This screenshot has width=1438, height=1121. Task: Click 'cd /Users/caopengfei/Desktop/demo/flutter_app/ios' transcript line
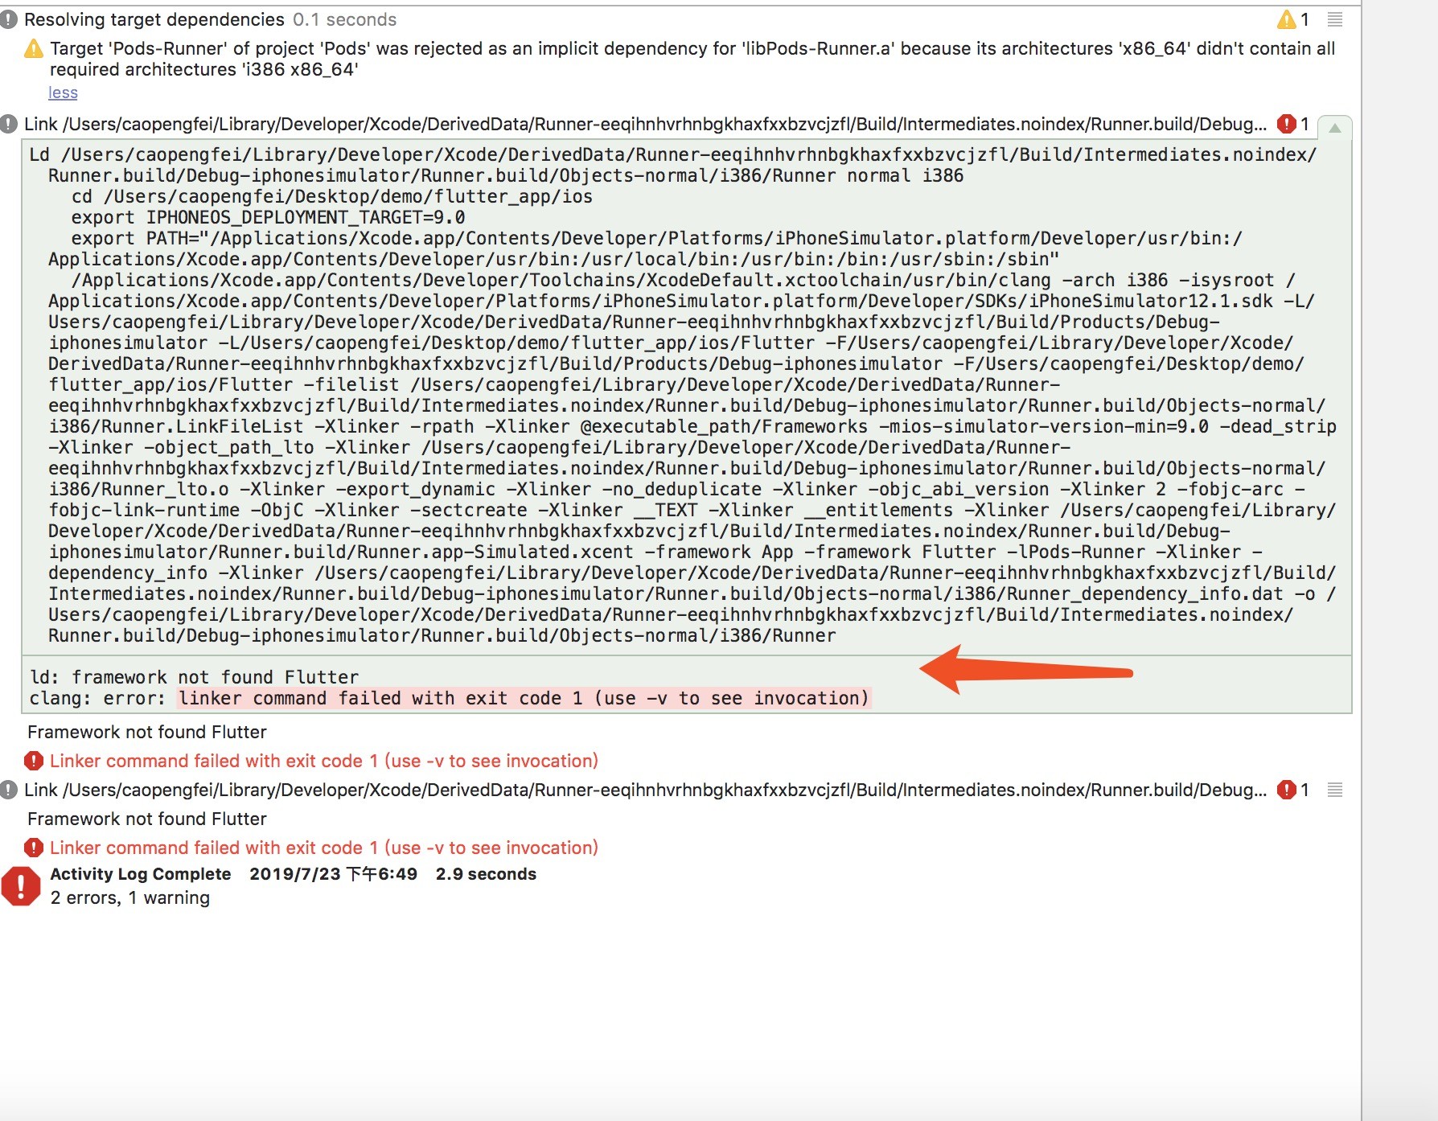tap(331, 196)
